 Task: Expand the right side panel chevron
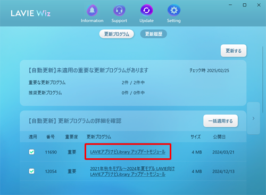tap(253, 118)
